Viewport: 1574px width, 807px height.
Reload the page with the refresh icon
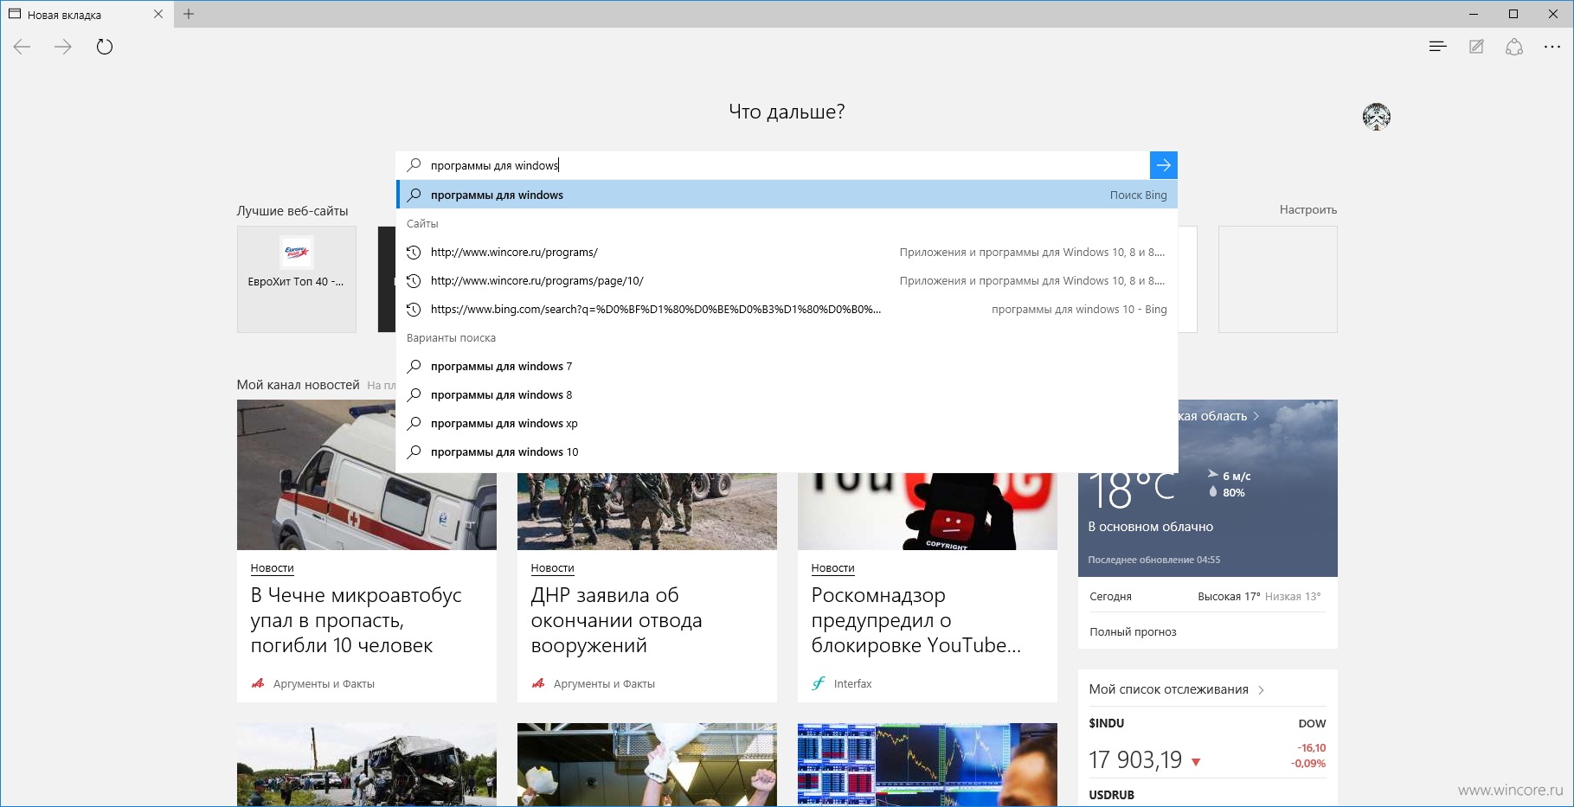tap(105, 47)
